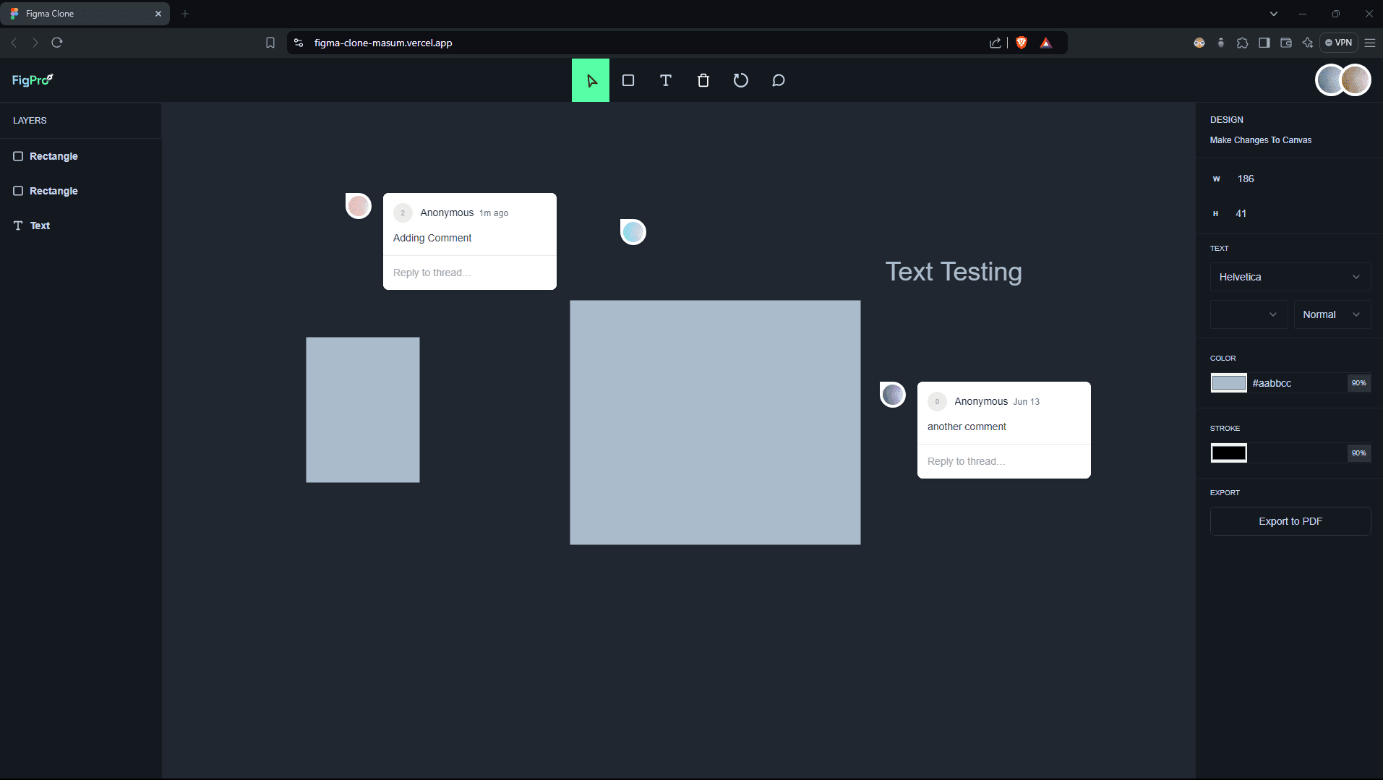Activate the Text tool
Screen dimensions: 1383x780
[x=666, y=80]
